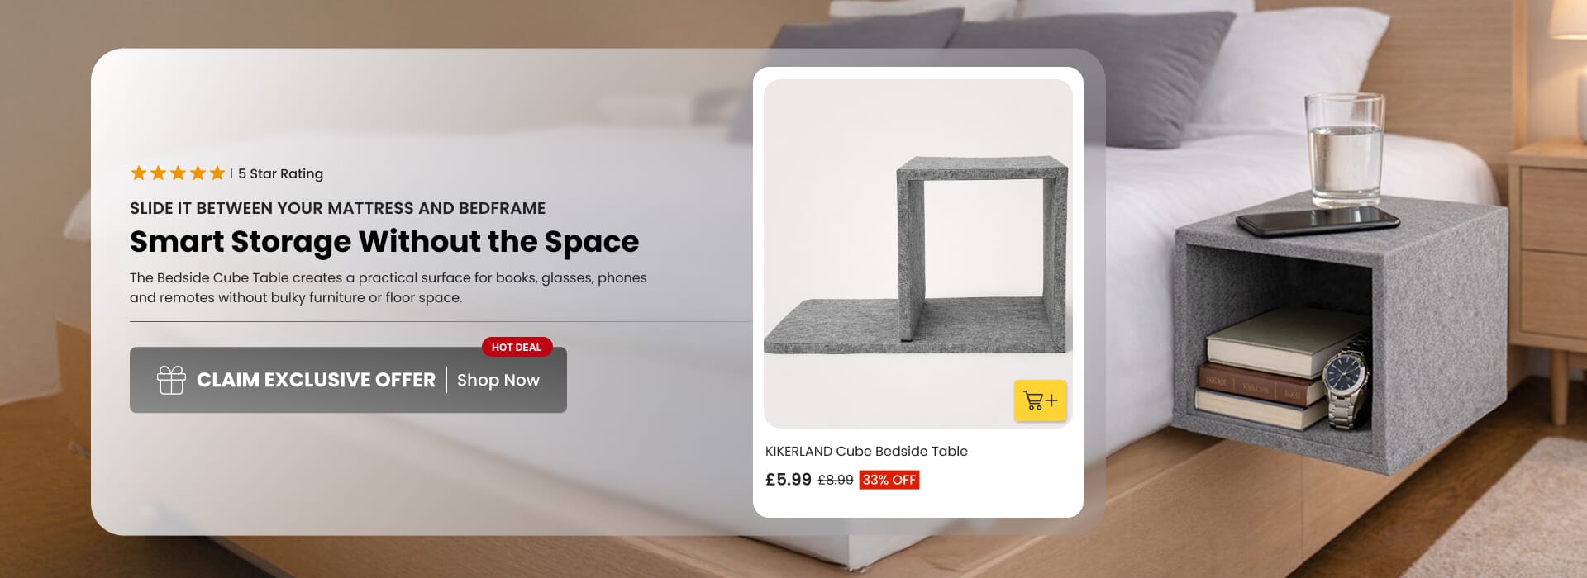Click the glass of water on the cube
Viewport: 1587px width, 578px height.
1345,149
